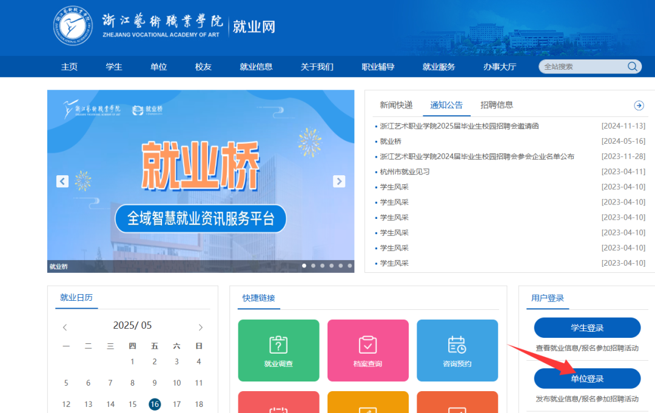Select the first carousel dot indicator

(x=304, y=266)
